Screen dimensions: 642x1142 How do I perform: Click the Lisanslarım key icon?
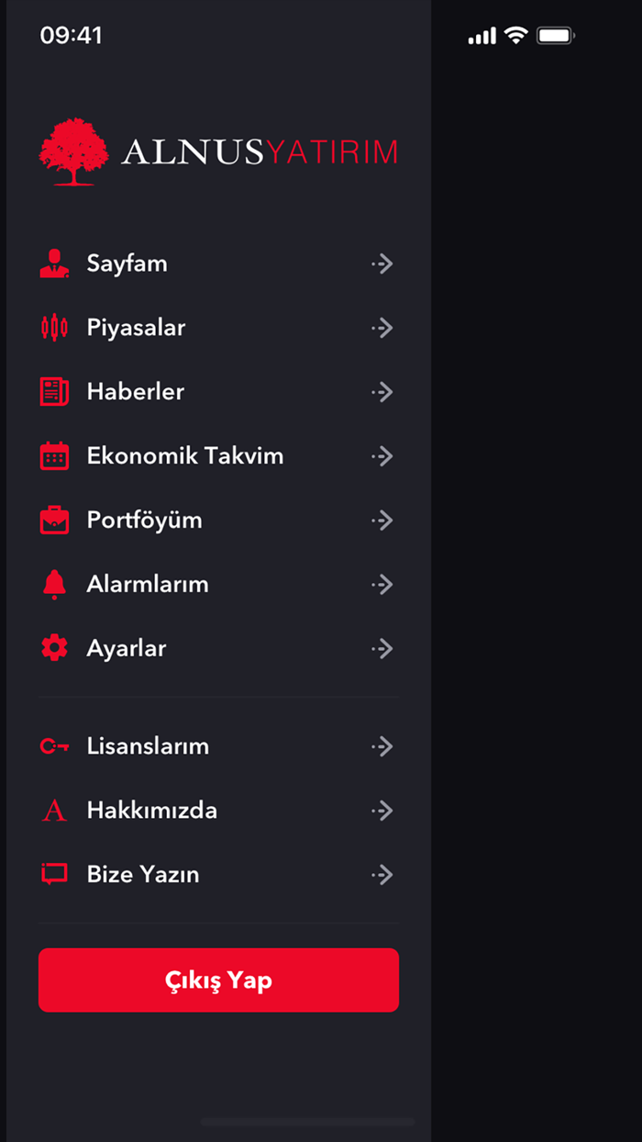(55, 746)
